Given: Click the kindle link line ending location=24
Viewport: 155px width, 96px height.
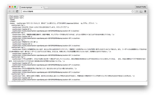Looking at the screenshot, I should [x=46, y=55].
